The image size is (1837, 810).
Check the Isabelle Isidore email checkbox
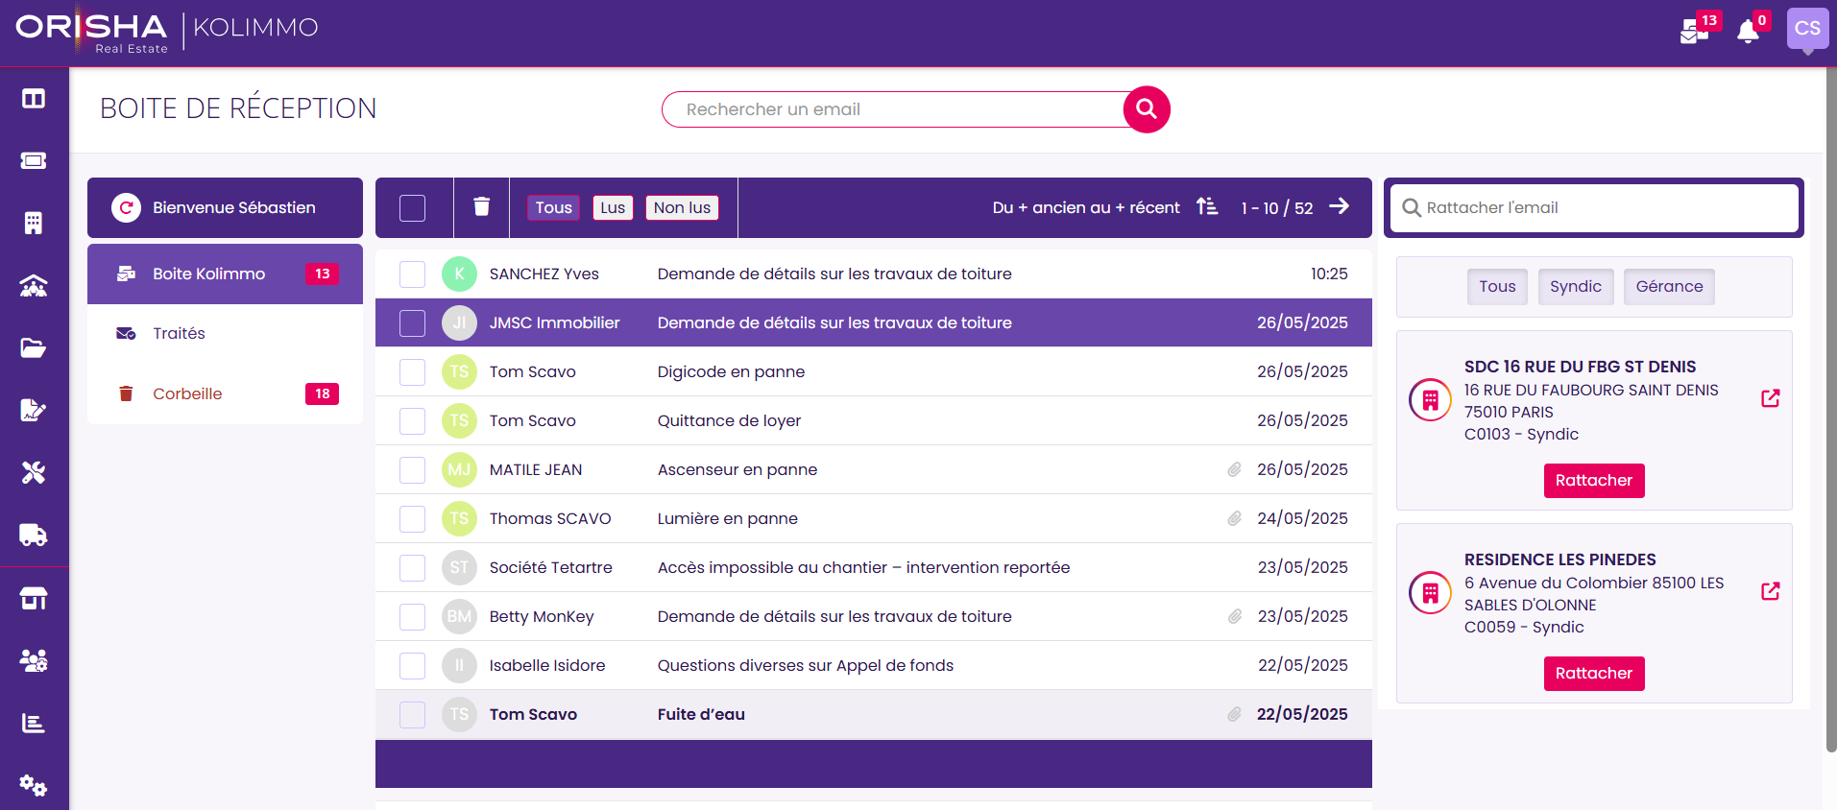[413, 666]
